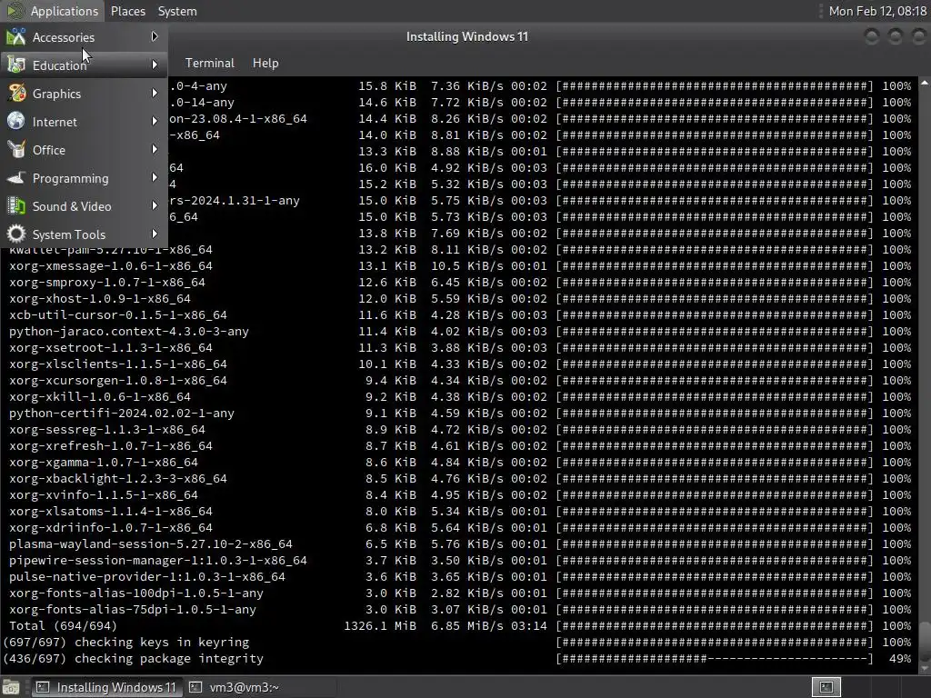931x698 pixels.
Task: Click the text xorg-xbacklight-1.2.3-3-x86_64
Action: click(x=117, y=478)
